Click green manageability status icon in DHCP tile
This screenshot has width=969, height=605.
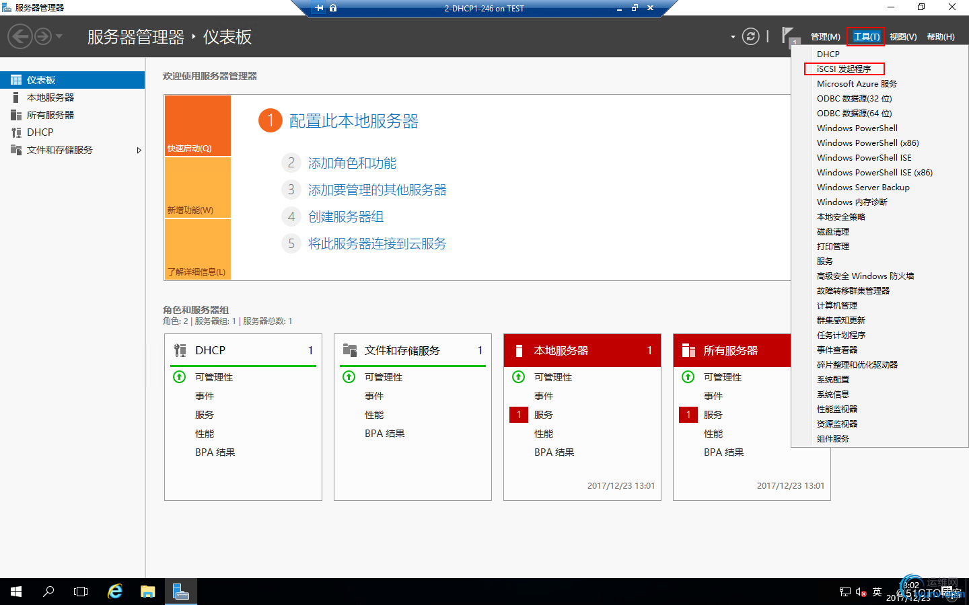(x=180, y=377)
